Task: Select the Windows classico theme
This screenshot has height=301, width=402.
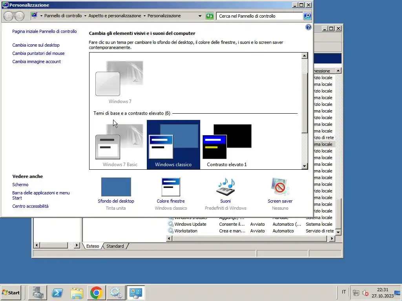Action: [173, 145]
